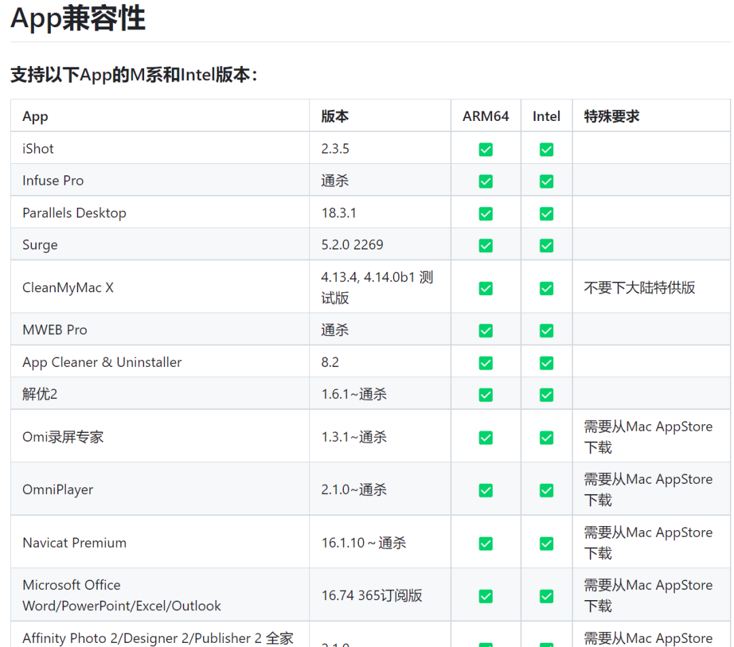Select the Affinity Photo 2/Designer 2 cell

[x=160, y=635]
